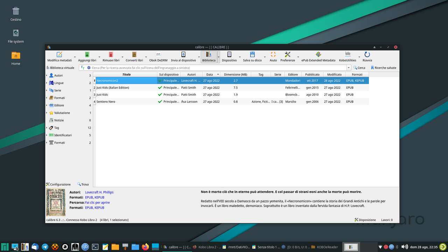Expand Tag tree category
Viewport: 448px width, 252px height.
click(47, 128)
